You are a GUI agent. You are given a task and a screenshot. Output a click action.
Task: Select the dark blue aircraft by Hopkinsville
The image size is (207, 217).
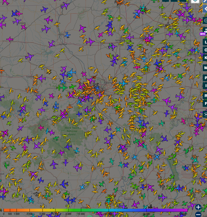(x=186, y=168)
